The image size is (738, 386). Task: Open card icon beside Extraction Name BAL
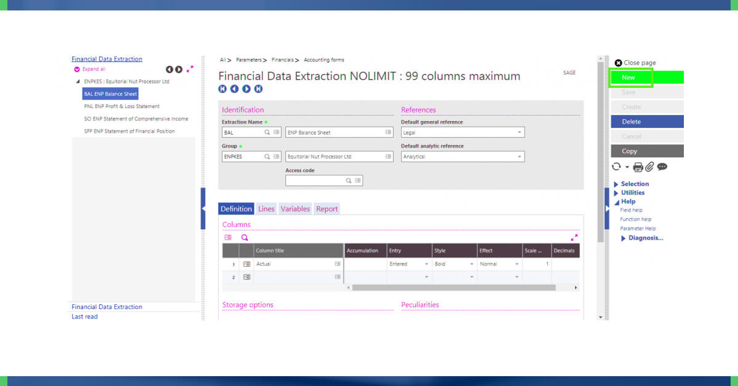[x=276, y=132]
